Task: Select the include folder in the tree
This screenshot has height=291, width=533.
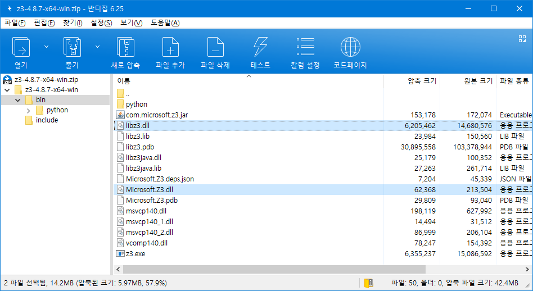Action: pos(47,120)
